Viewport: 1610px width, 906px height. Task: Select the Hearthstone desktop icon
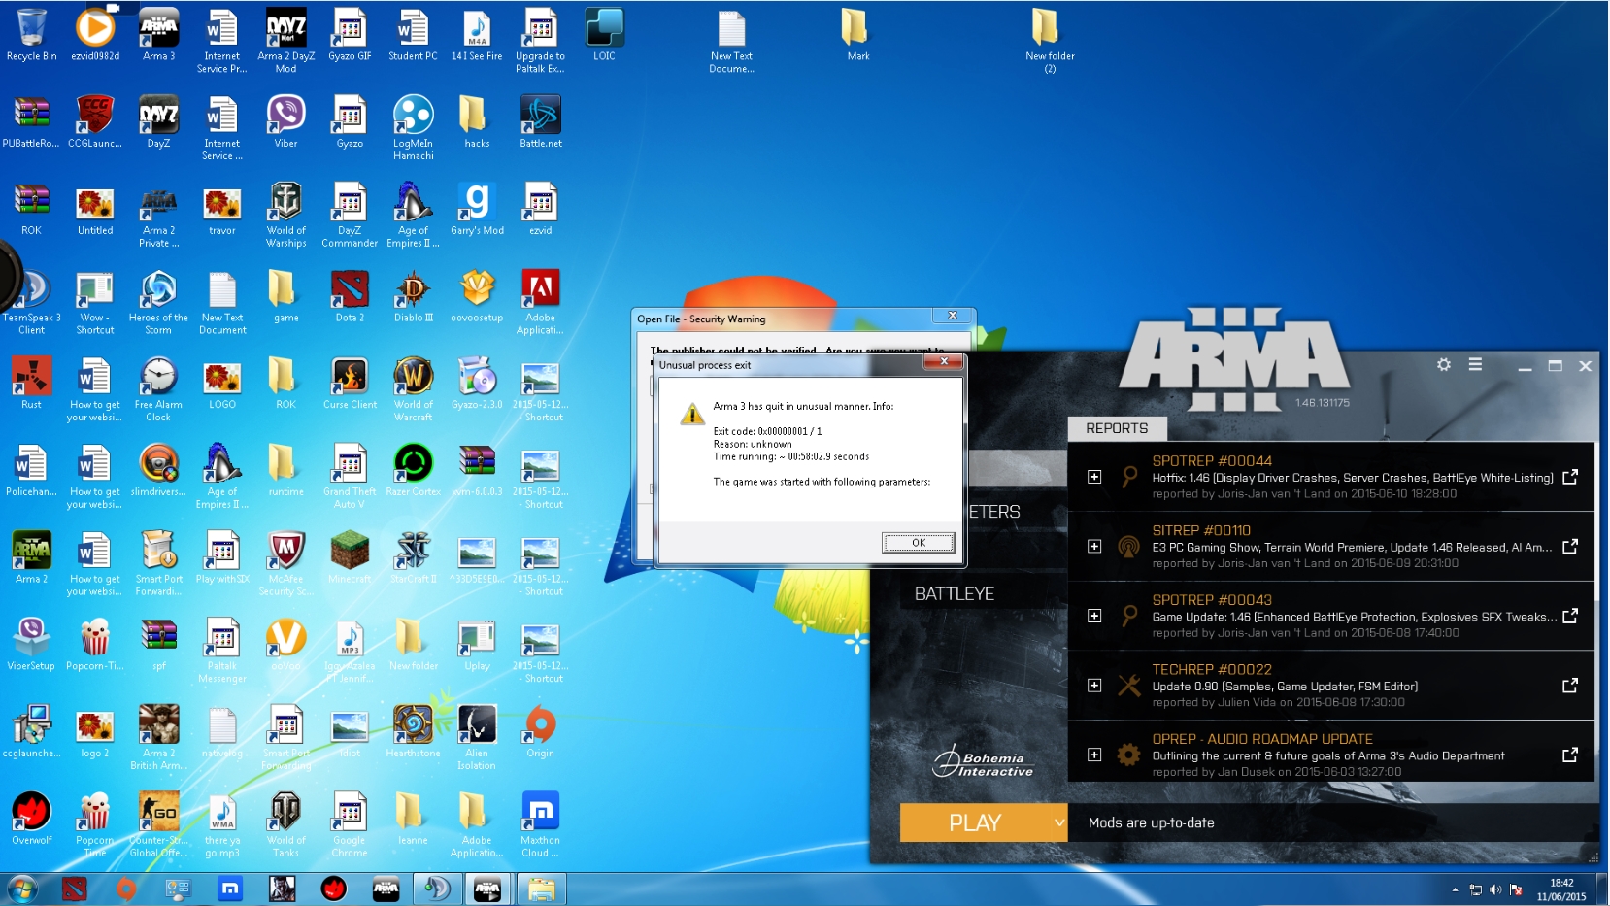coord(414,732)
